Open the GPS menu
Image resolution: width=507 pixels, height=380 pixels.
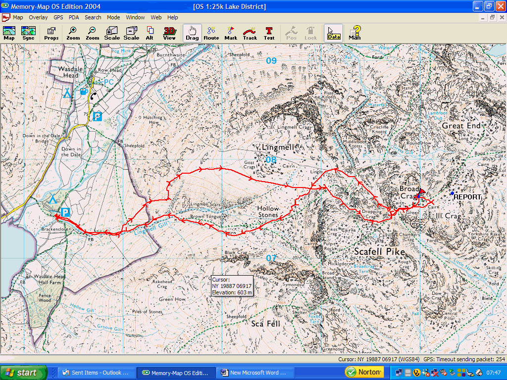tap(58, 17)
